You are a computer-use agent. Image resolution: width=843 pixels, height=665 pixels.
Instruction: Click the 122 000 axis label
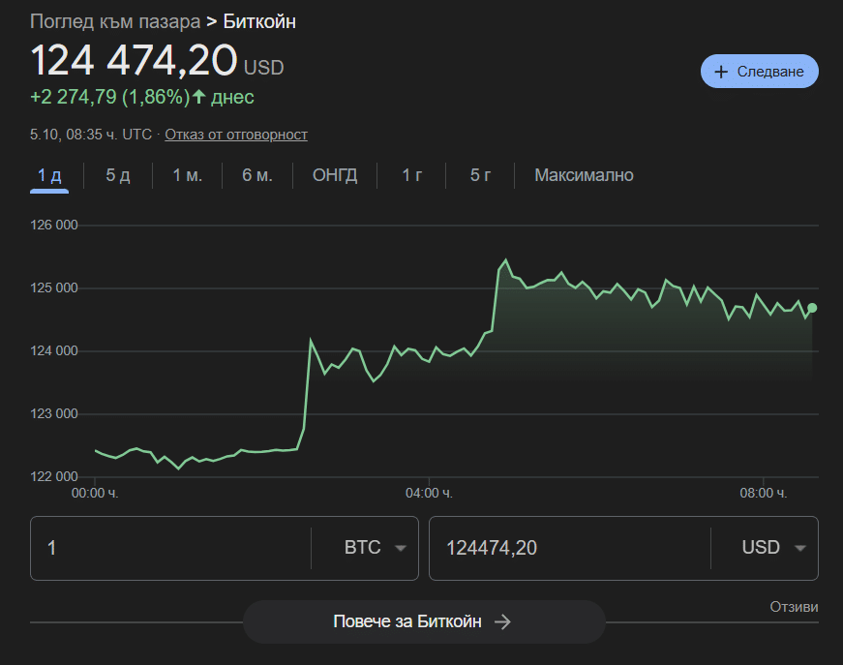pyautogui.click(x=54, y=477)
